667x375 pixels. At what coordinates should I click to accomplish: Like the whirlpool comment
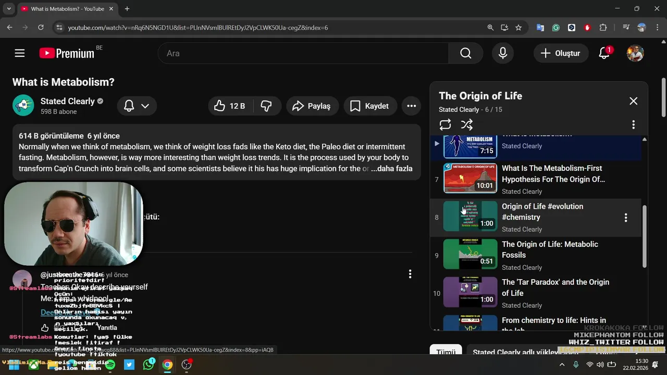45,328
